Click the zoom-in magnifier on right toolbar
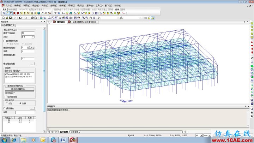Screen dimensions: 254x143 pos(252,30)
